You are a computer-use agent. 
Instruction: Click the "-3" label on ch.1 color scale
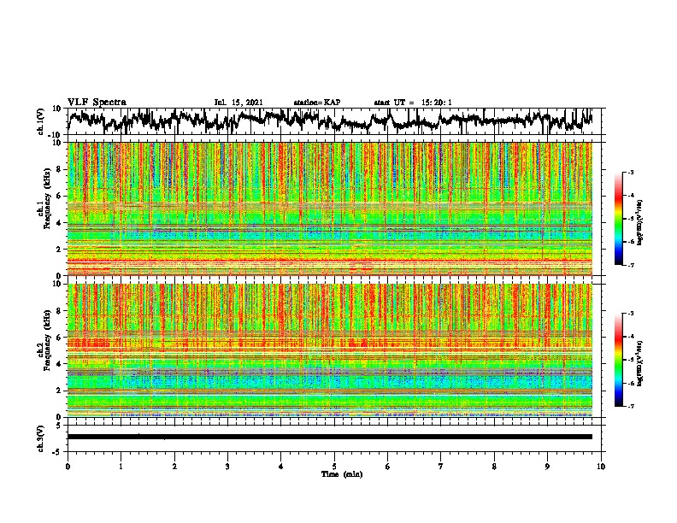[x=631, y=172]
